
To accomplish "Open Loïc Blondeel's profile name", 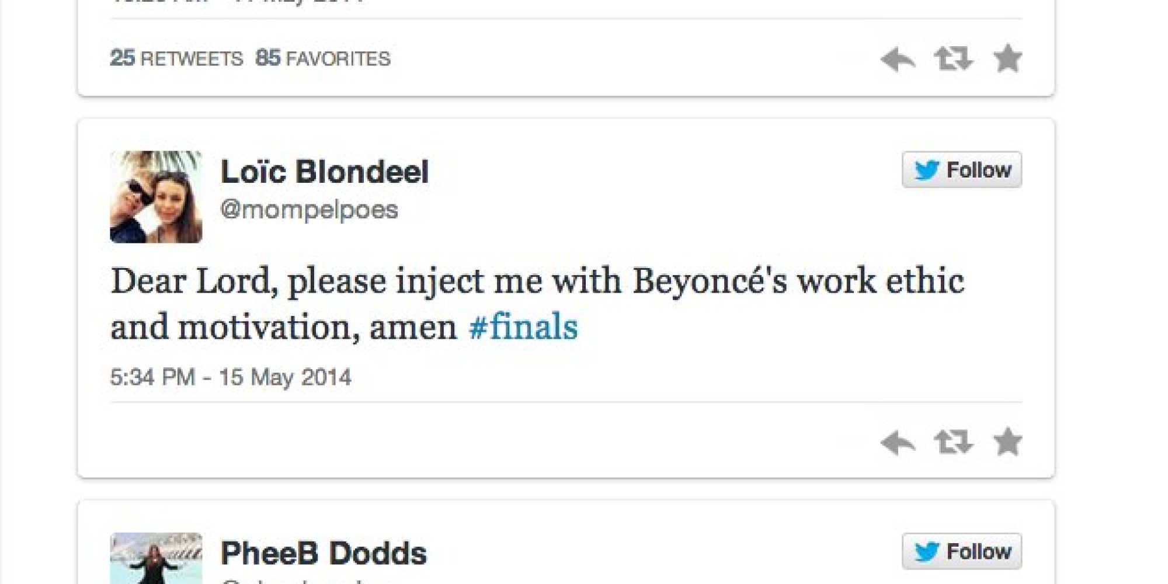I will [325, 172].
